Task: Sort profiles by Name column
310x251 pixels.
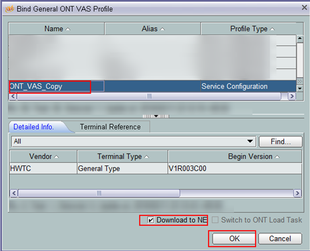Action: pos(57,29)
